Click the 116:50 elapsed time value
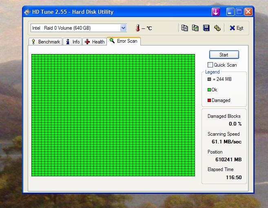The height and width of the screenshot is (208, 268). click(x=234, y=178)
